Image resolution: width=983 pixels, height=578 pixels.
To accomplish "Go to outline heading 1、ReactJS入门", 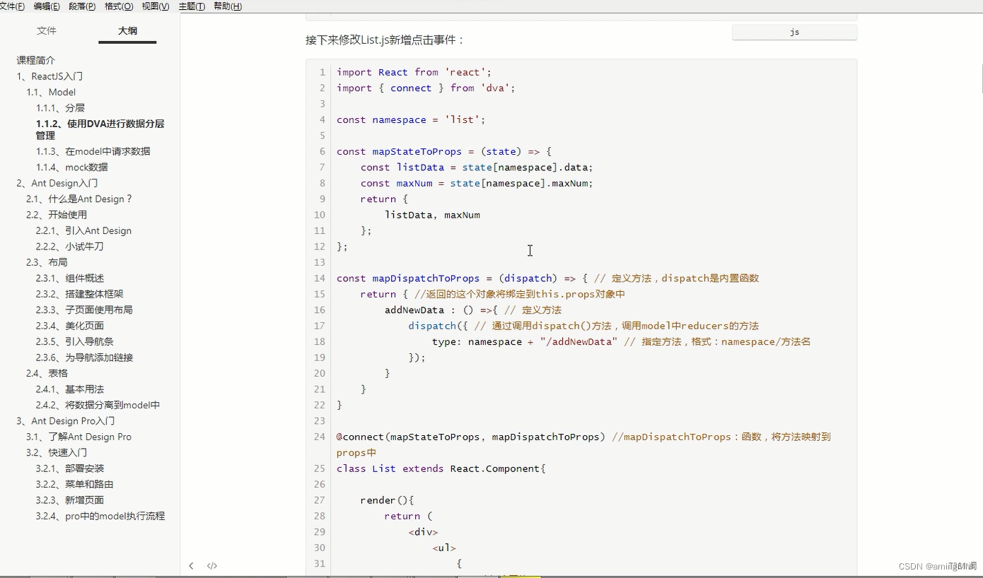I will (50, 76).
